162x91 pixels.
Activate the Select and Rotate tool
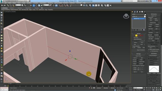click(x=36, y=6)
